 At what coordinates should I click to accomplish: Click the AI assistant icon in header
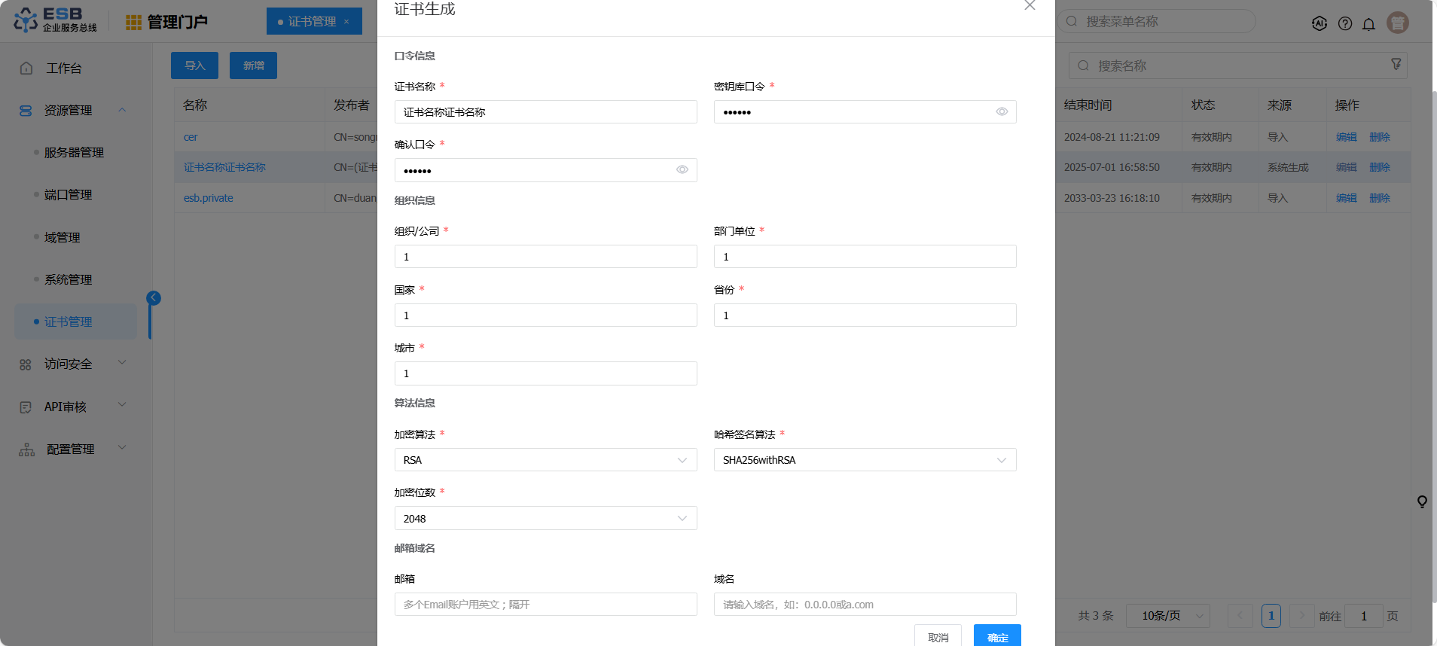pos(1320,23)
